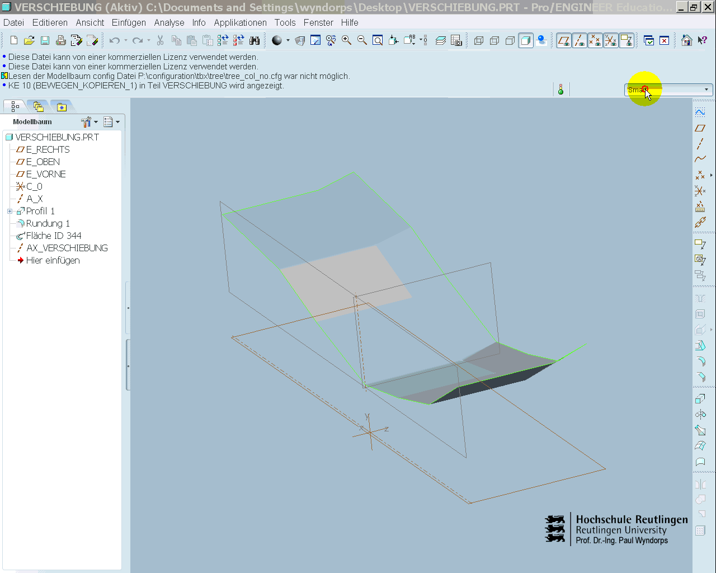Toggle coordinate systems display

click(611, 40)
